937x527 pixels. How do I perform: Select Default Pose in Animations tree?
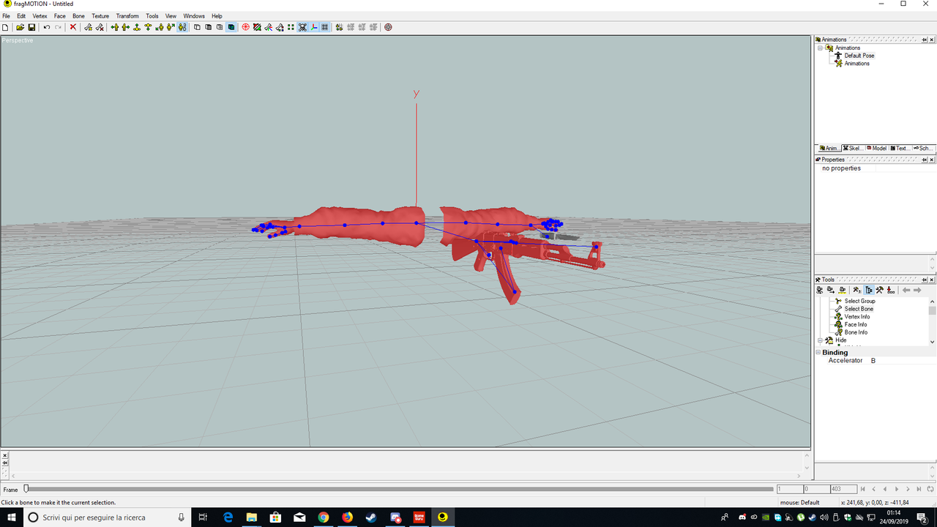pyautogui.click(x=859, y=56)
